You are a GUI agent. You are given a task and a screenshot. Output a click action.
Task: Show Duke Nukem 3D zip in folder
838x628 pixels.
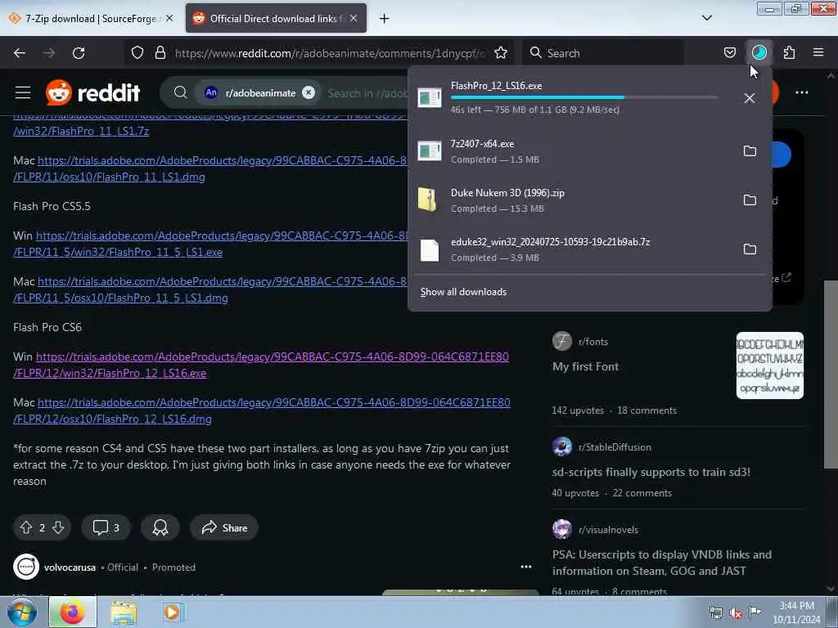click(750, 200)
